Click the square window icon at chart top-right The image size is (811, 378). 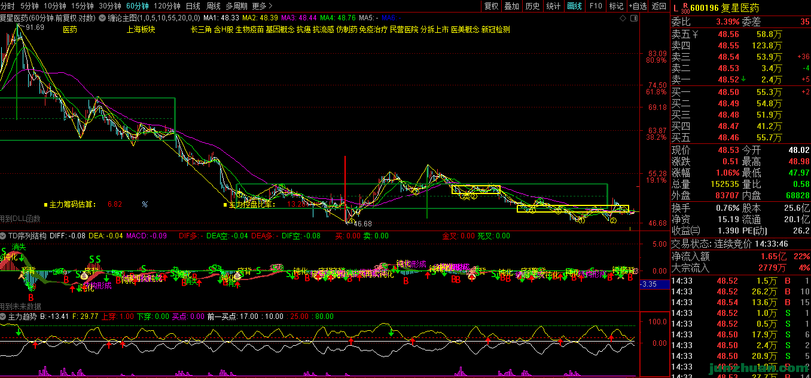pos(633,18)
